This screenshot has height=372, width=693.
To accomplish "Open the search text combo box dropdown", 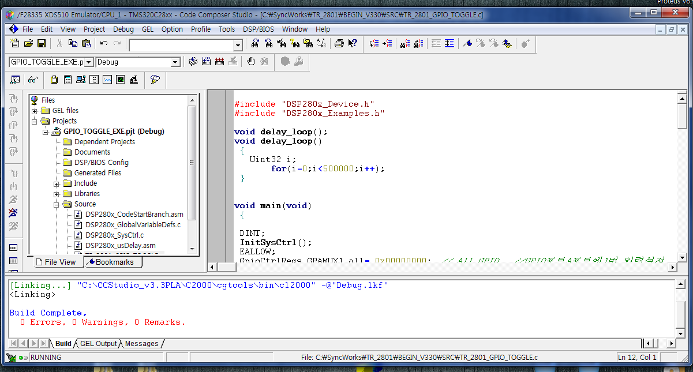I will [238, 45].
